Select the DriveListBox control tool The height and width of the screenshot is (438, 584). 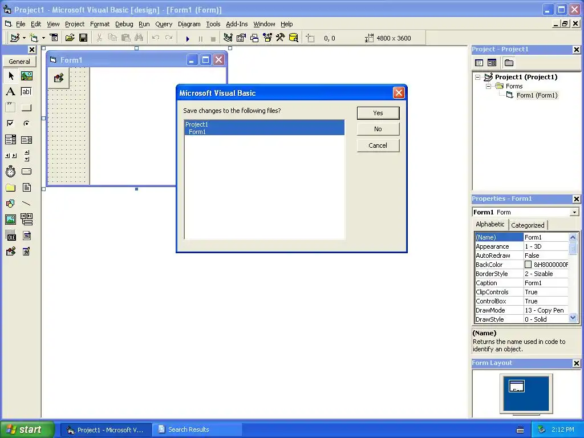pos(26,171)
